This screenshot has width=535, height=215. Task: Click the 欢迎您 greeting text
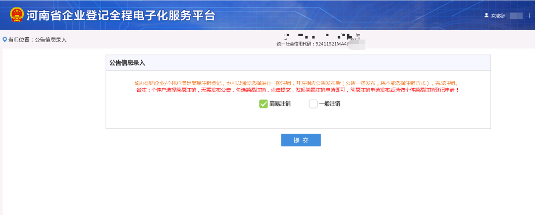tap(497, 16)
